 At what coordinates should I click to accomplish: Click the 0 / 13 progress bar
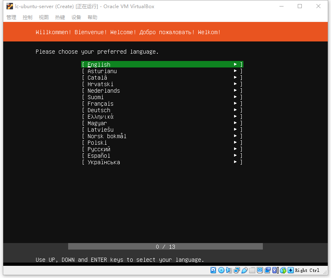(x=165, y=246)
